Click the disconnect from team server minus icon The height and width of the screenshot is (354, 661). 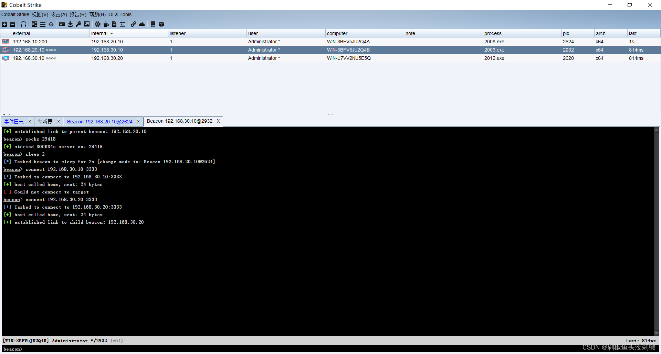[12, 24]
